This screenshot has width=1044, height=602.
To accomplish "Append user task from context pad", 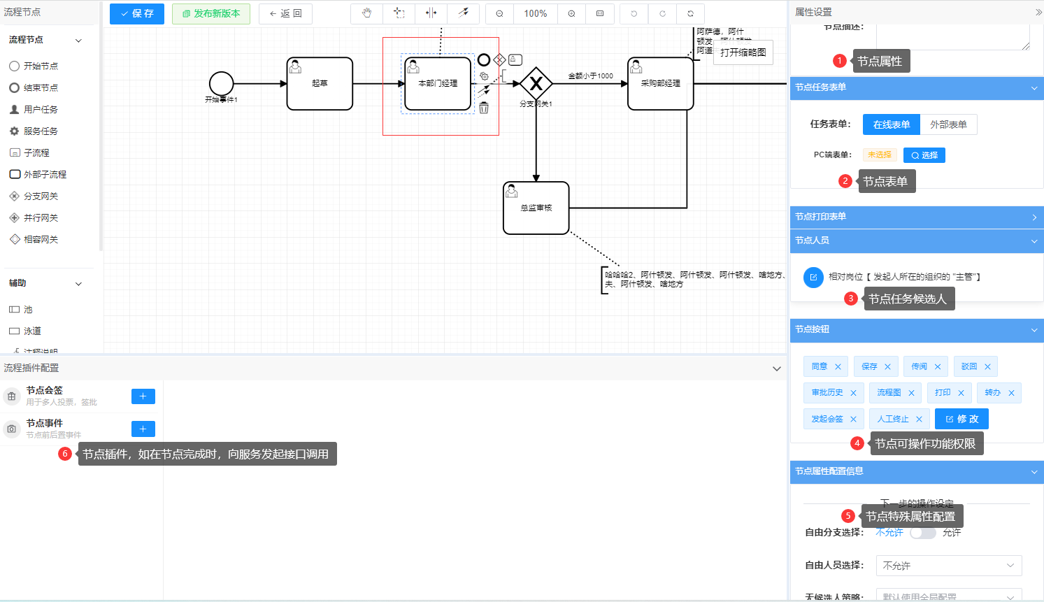I will click(x=515, y=60).
